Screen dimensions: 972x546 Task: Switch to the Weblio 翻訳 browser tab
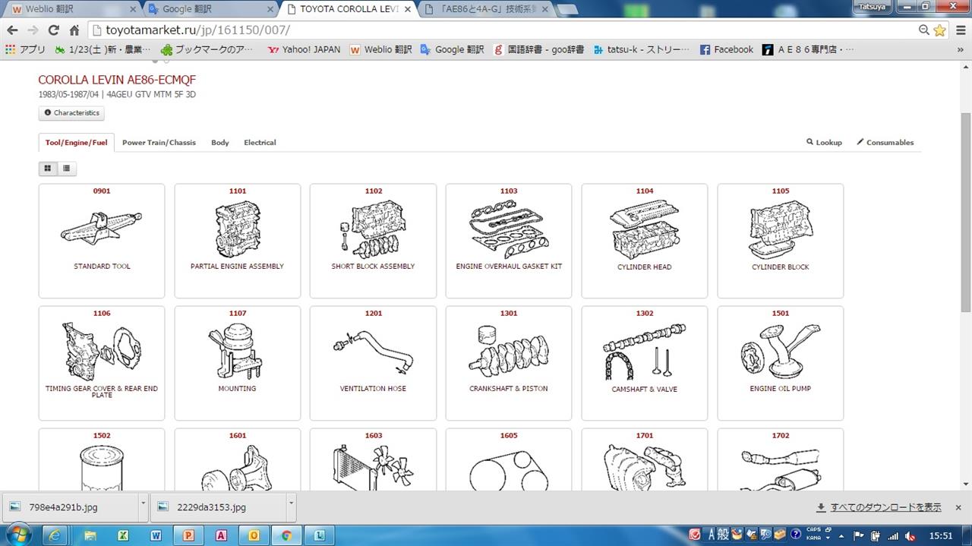(71, 9)
